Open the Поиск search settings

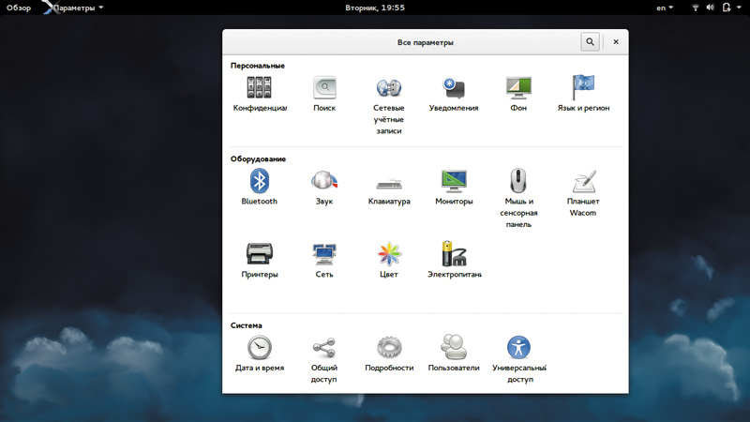coord(324,95)
